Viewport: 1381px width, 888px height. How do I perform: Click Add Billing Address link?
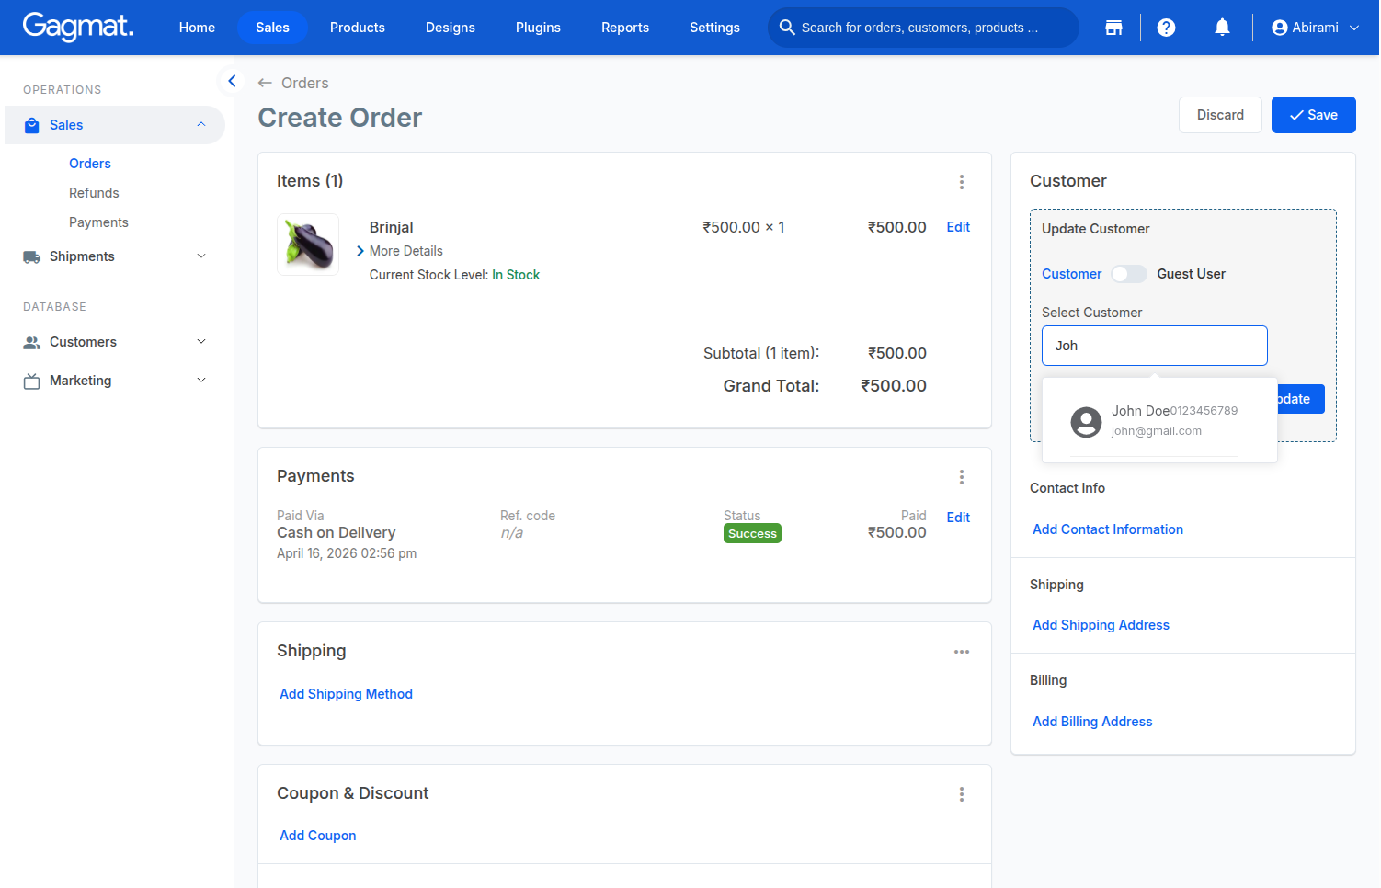1092,722
